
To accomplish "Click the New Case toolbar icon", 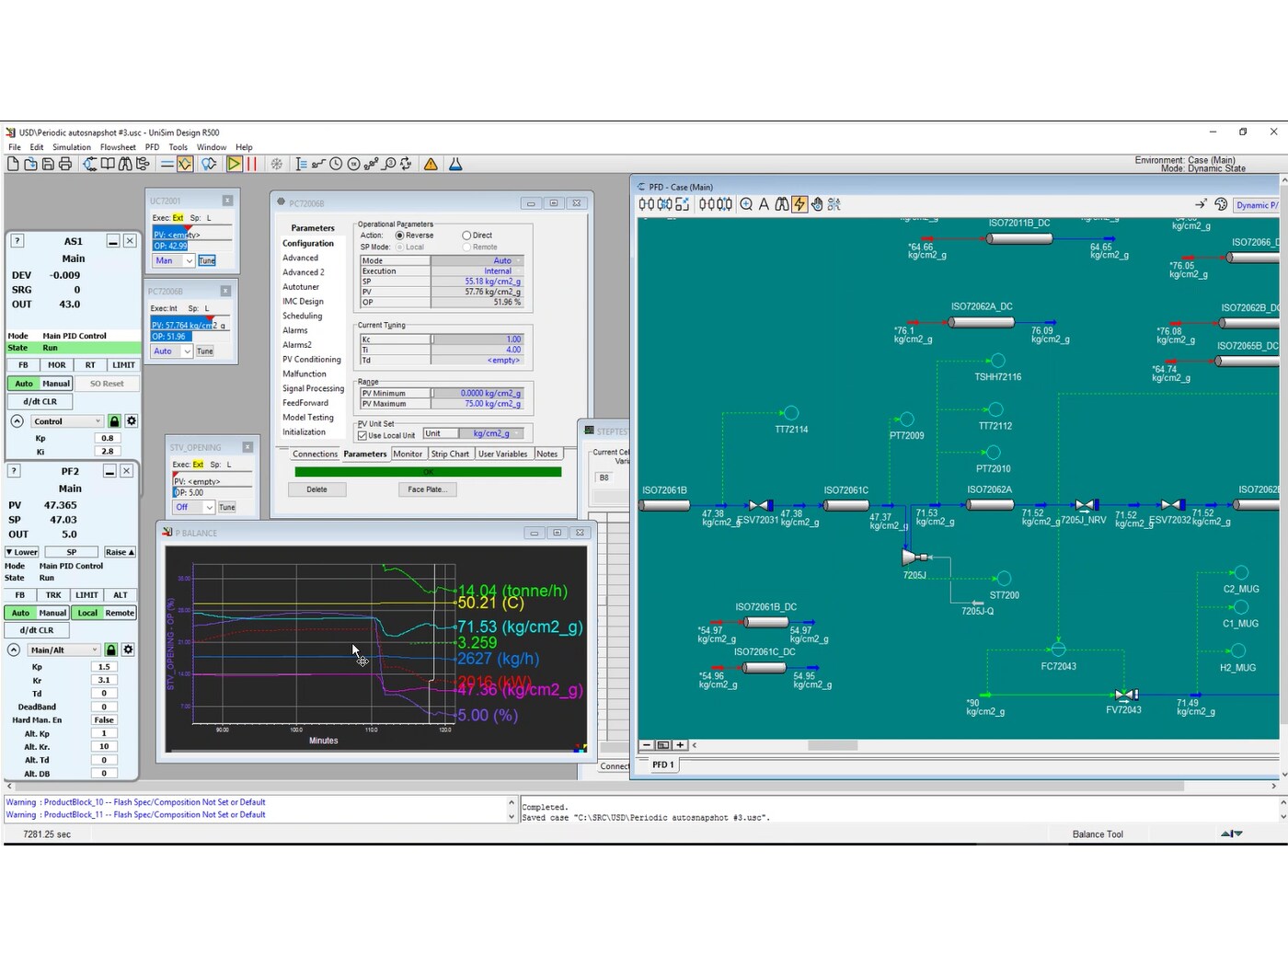I will tap(13, 164).
